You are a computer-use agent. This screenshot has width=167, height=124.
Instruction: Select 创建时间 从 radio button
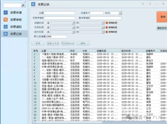tap(45, 23)
